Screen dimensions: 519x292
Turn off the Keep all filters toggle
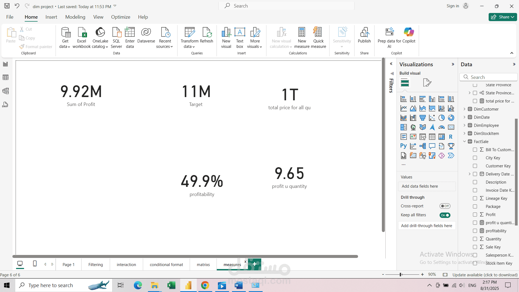445,215
